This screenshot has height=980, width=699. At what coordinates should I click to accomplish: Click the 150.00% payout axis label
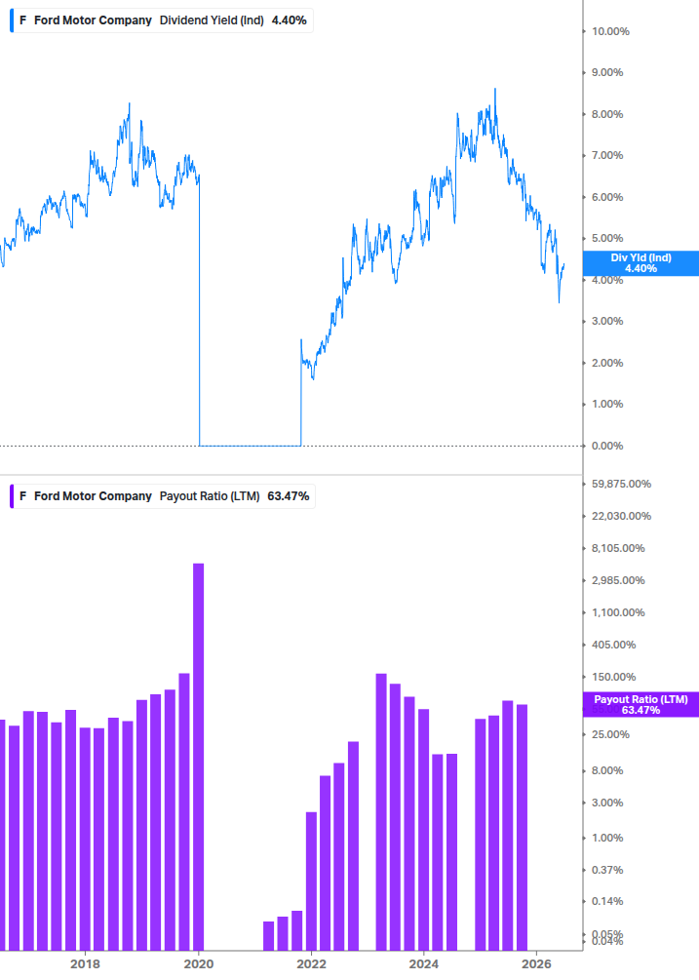(x=613, y=677)
